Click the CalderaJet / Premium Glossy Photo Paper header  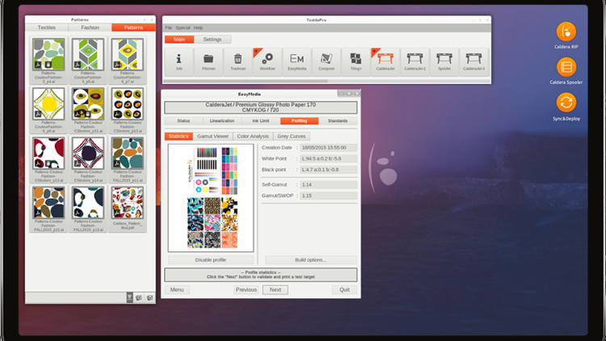(260, 107)
